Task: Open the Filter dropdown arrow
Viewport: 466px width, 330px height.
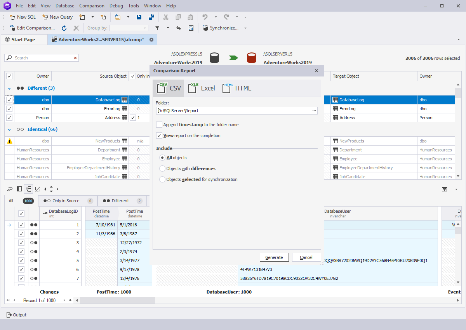Action: click(x=168, y=28)
